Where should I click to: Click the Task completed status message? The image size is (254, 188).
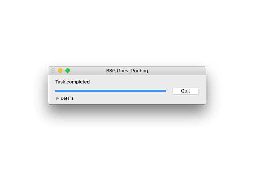(72, 82)
